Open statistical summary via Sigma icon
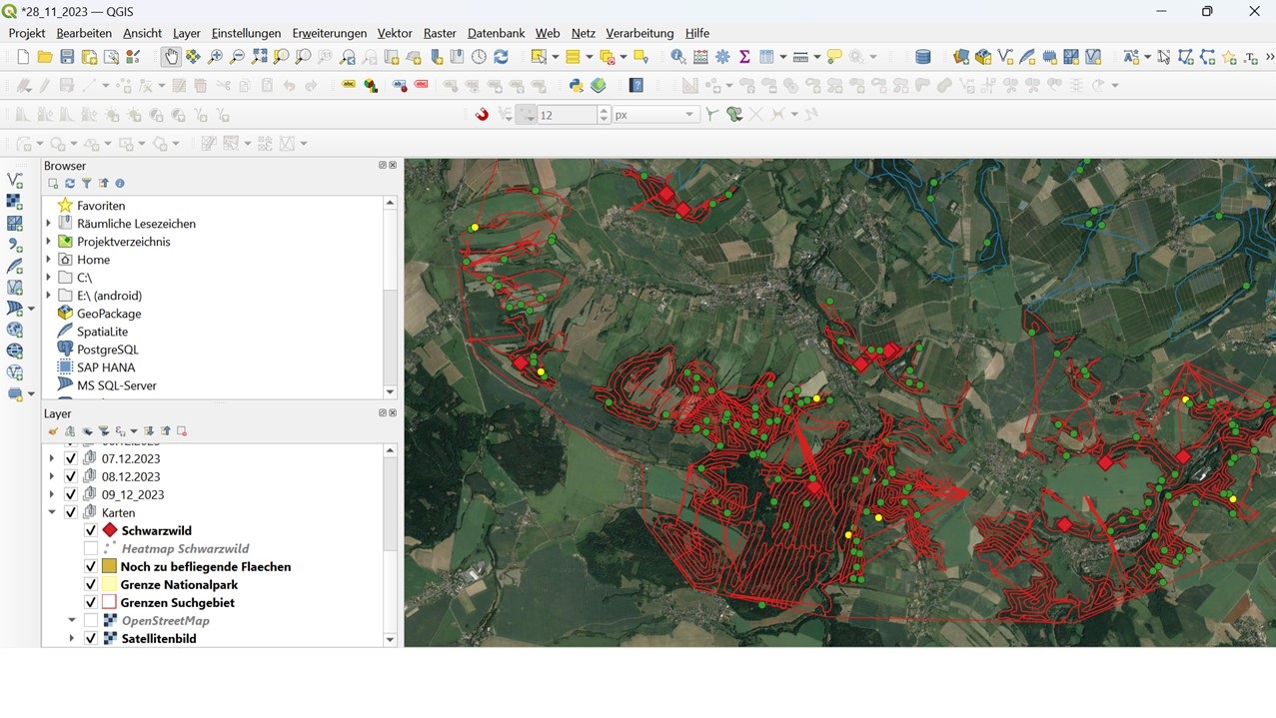 pyautogui.click(x=744, y=57)
